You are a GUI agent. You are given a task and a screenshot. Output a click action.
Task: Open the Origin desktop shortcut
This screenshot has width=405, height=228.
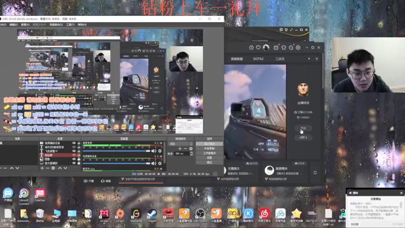click(x=120, y=216)
